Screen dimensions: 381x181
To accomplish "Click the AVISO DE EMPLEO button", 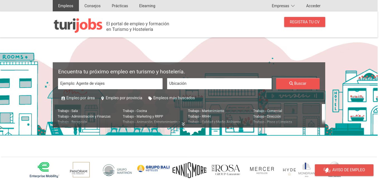I will 344,170.
